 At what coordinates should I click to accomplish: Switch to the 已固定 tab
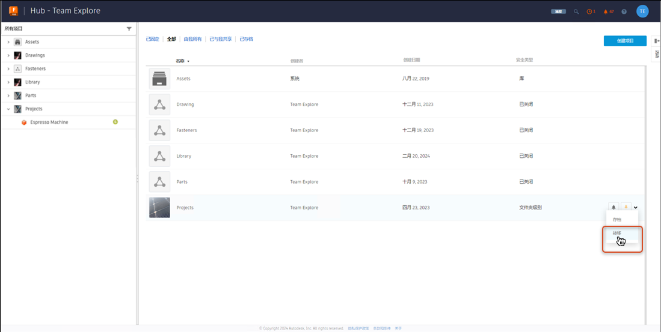pyautogui.click(x=153, y=39)
